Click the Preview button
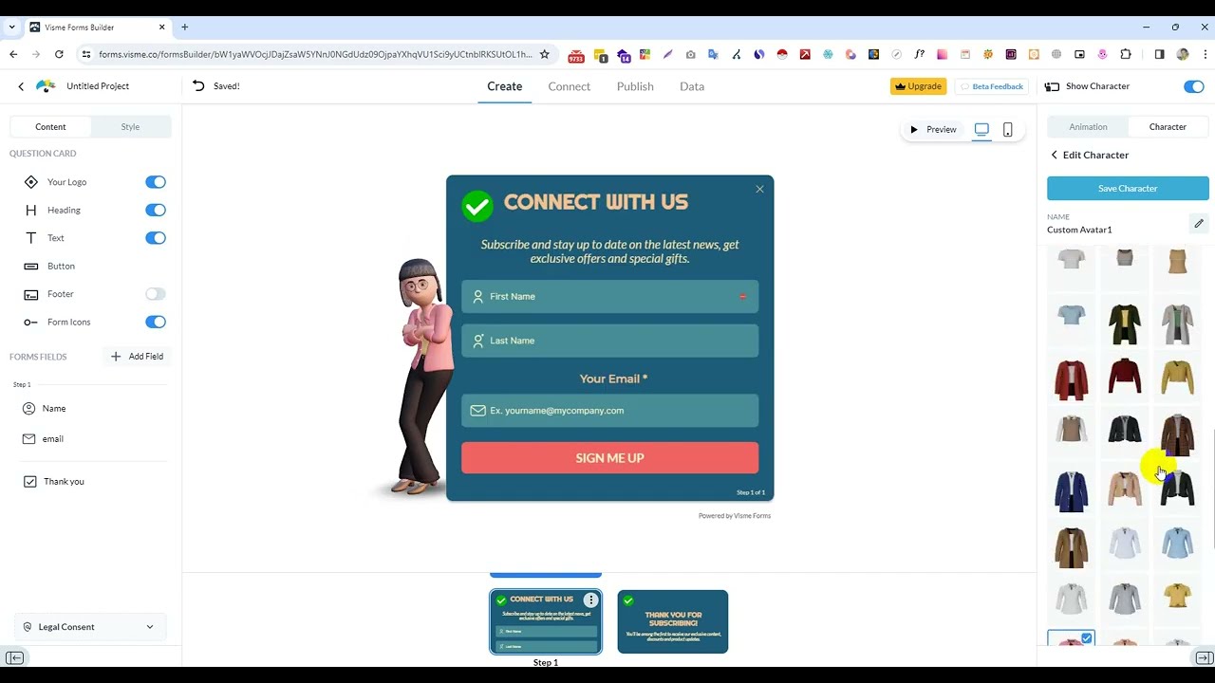The height and width of the screenshot is (683, 1215). tap(933, 130)
